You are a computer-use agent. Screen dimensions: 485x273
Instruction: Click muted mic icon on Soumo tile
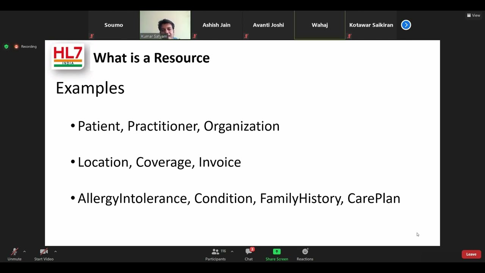(92, 36)
